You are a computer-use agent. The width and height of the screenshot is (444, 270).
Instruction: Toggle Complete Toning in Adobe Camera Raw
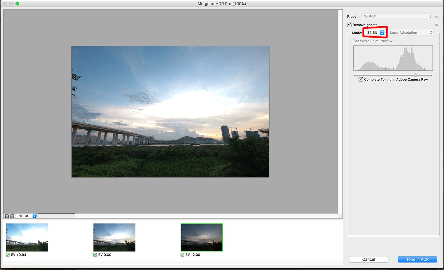tap(361, 79)
